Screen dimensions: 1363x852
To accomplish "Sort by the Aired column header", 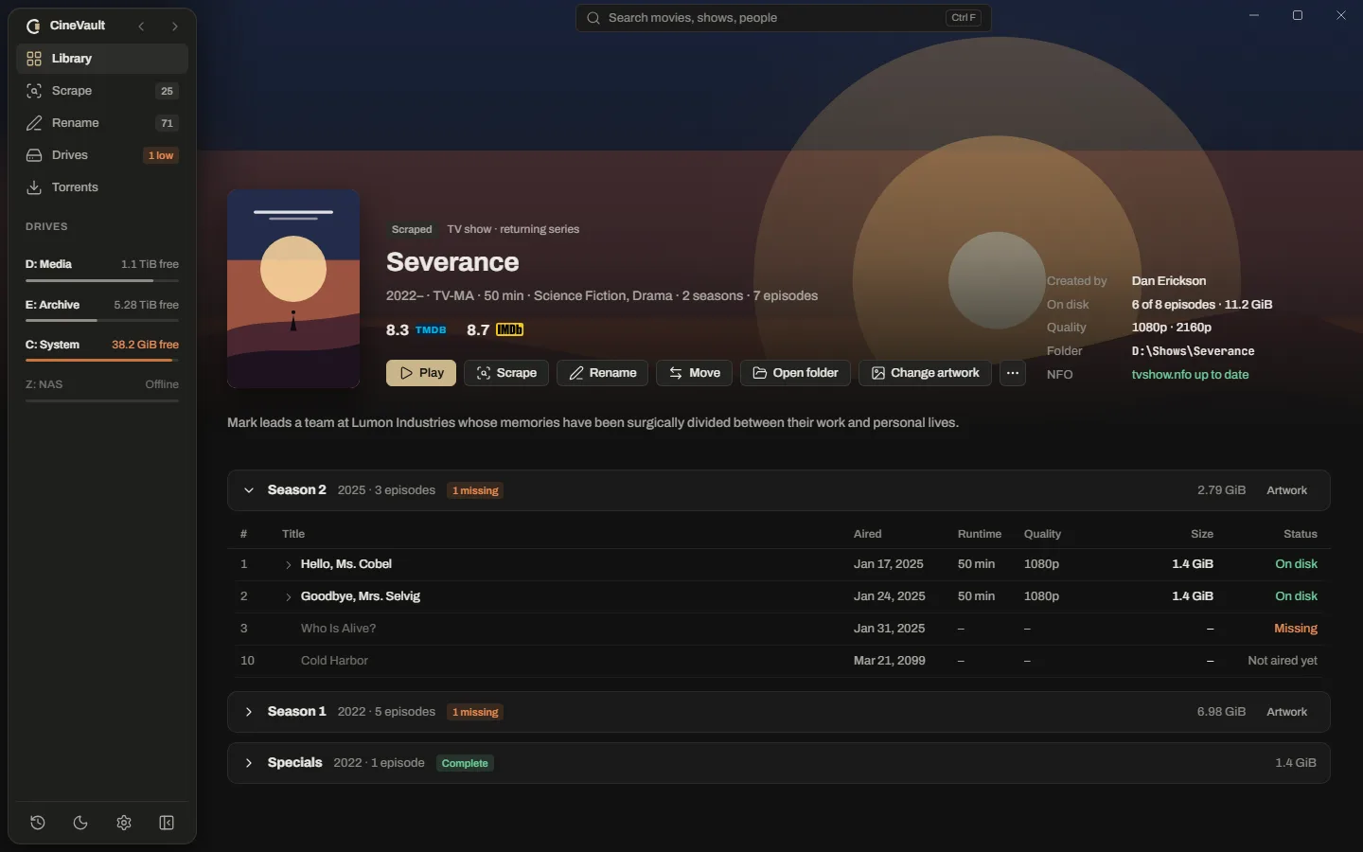I will [867, 534].
